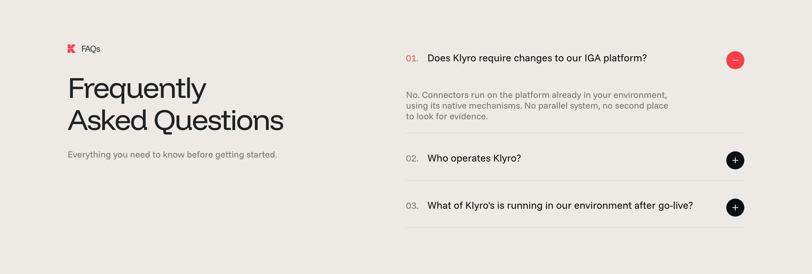This screenshot has height=274, width=812.
Task: Click the 'Frequently Asked Questions' heading
Action: coord(175,105)
